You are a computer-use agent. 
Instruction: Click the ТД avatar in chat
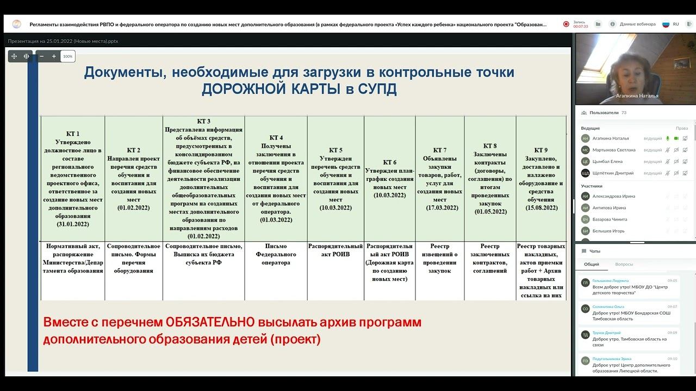(x=586, y=335)
